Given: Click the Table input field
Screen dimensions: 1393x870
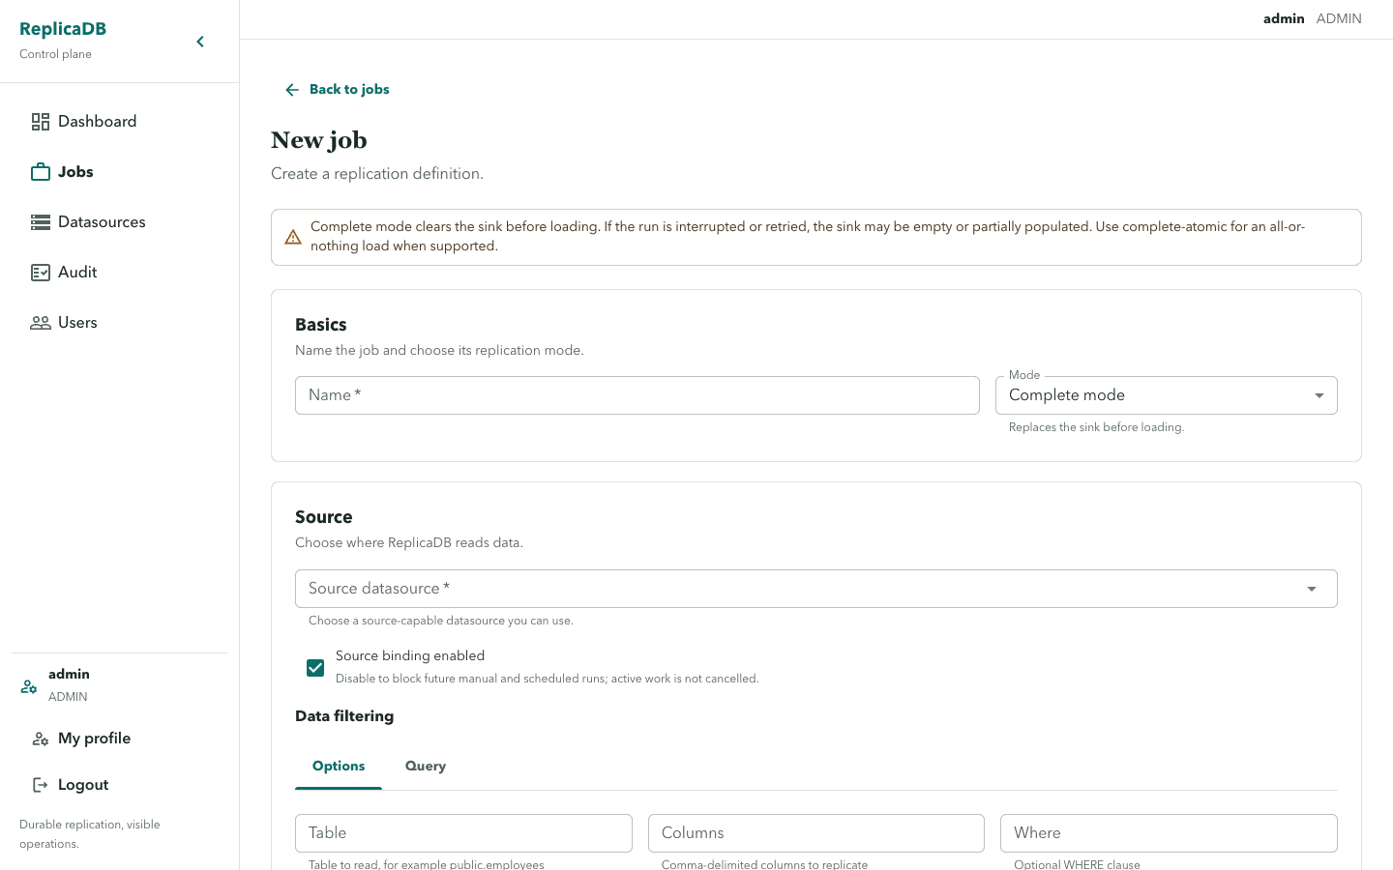Looking at the screenshot, I should point(463,833).
